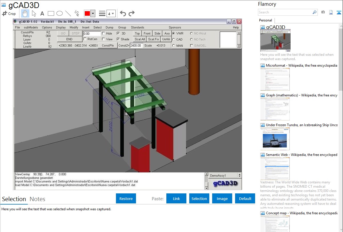Click the red color swatch
343x232 pixels.
[x=87, y=13]
